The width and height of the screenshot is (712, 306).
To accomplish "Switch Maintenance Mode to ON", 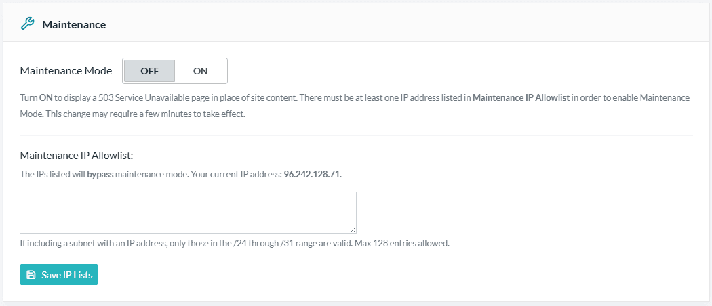I will coord(200,71).
